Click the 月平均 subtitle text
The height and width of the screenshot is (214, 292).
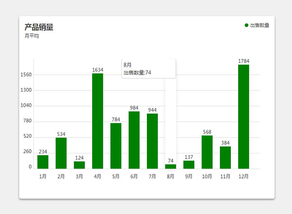pos(32,36)
